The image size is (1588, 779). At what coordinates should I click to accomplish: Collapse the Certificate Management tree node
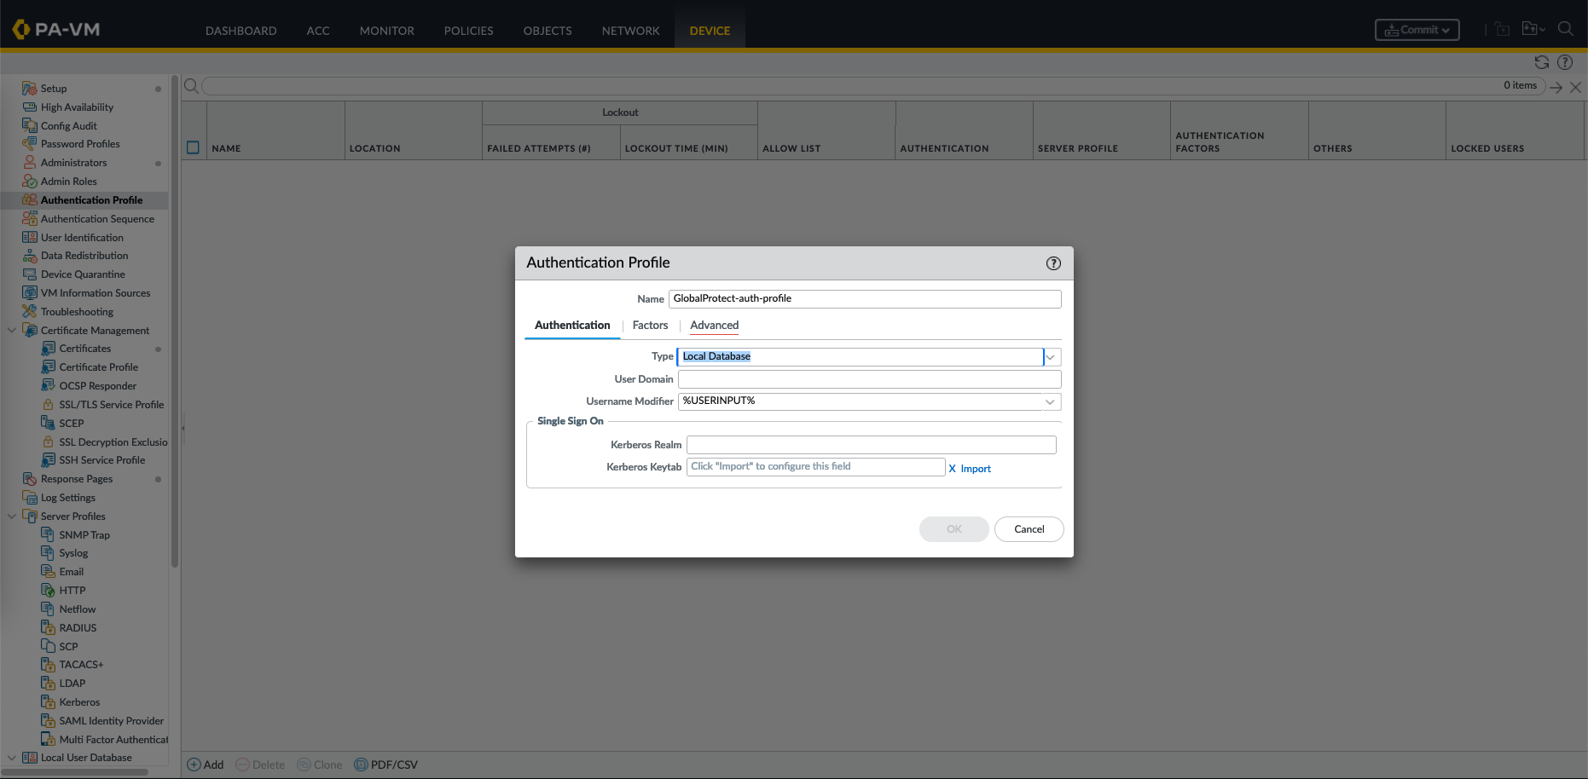[x=12, y=330]
